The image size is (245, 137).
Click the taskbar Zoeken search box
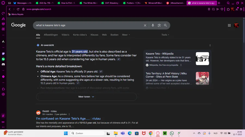point(87,133)
